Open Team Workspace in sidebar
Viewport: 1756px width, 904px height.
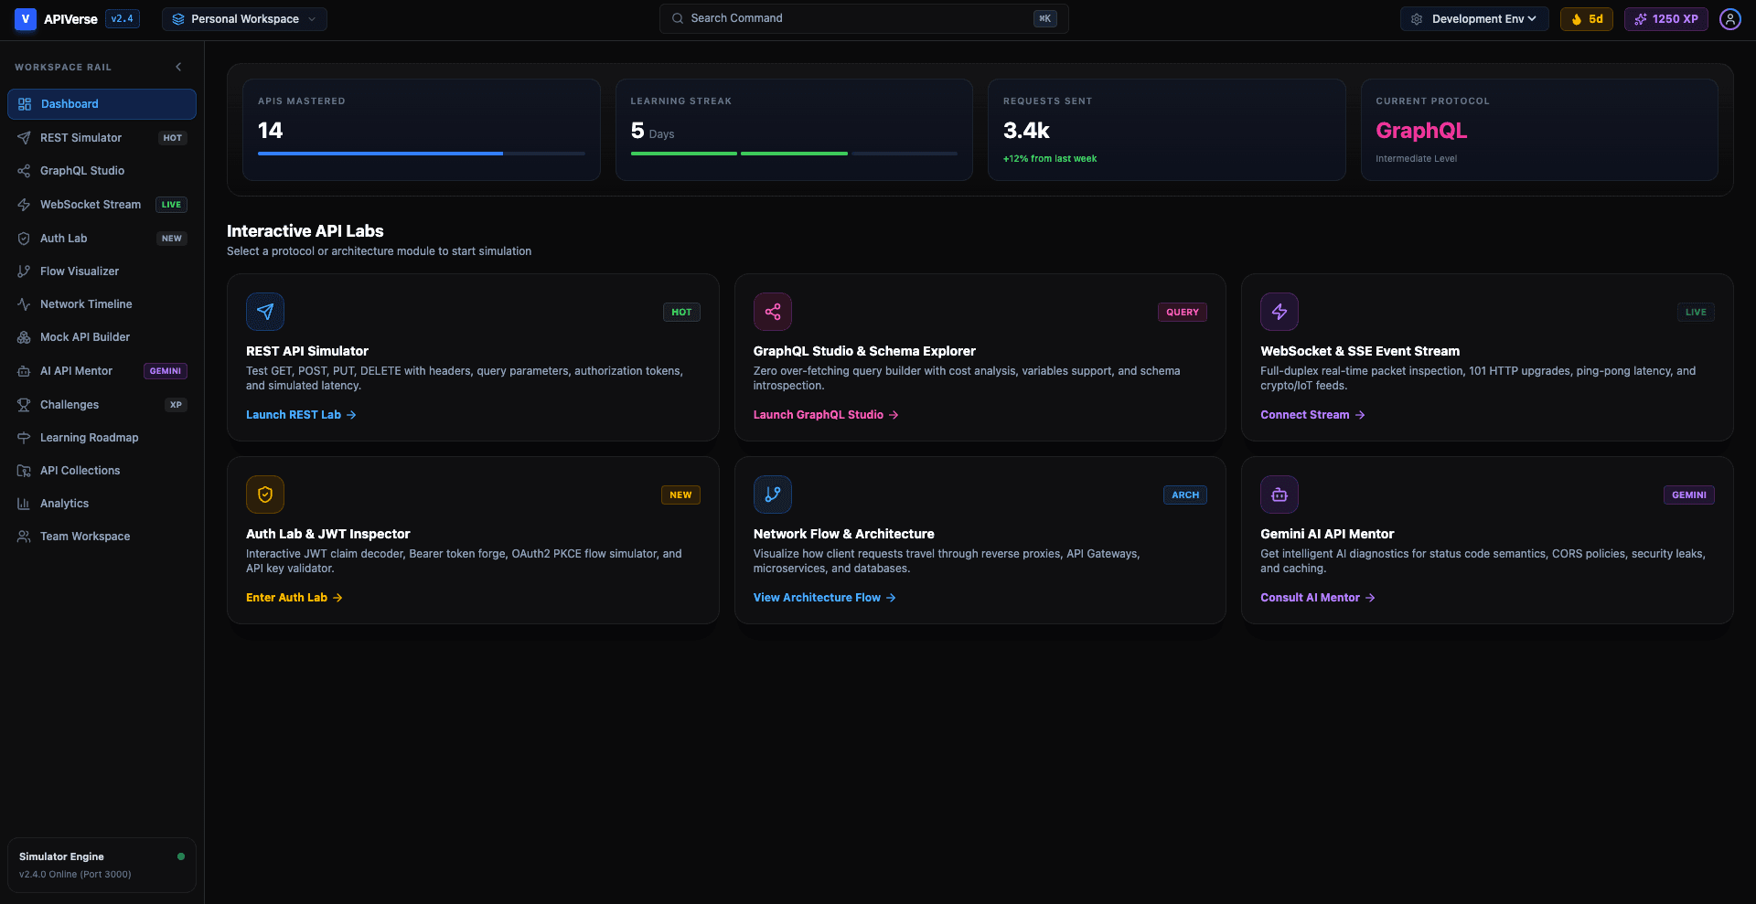coord(102,537)
